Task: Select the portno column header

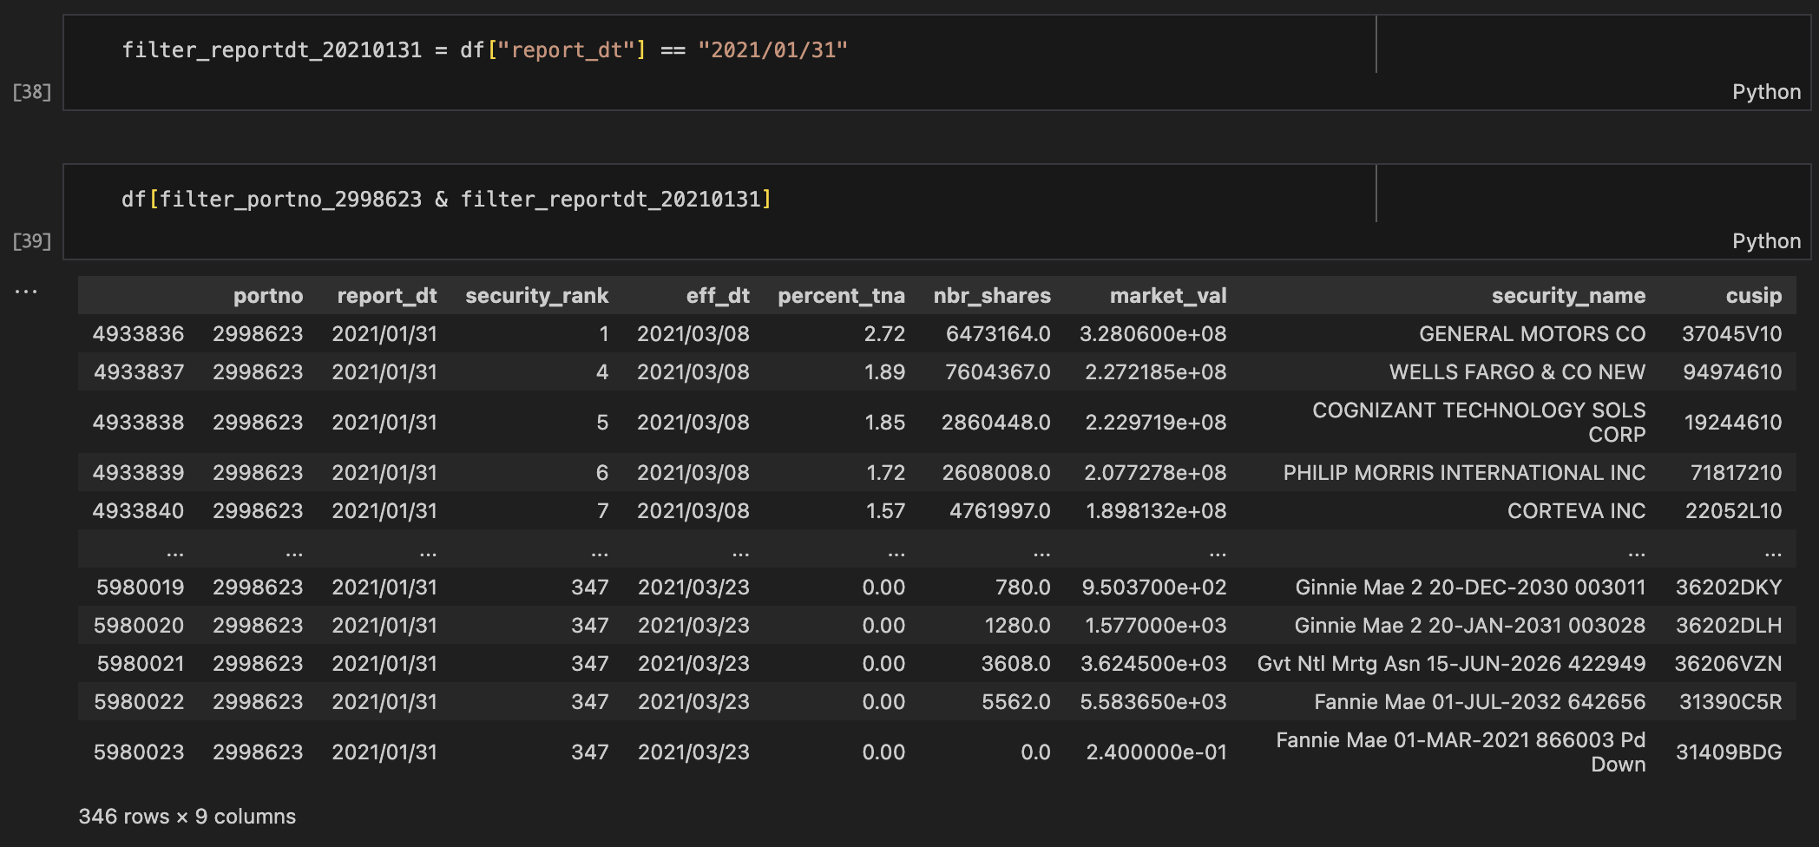Action: [268, 296]
